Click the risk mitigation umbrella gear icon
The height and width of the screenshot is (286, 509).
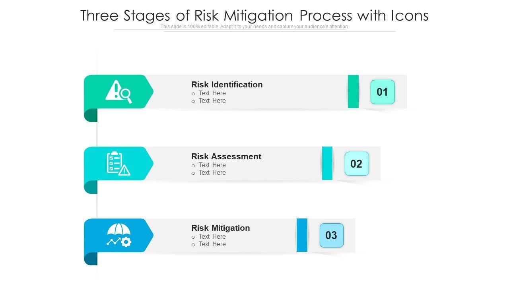119,235
